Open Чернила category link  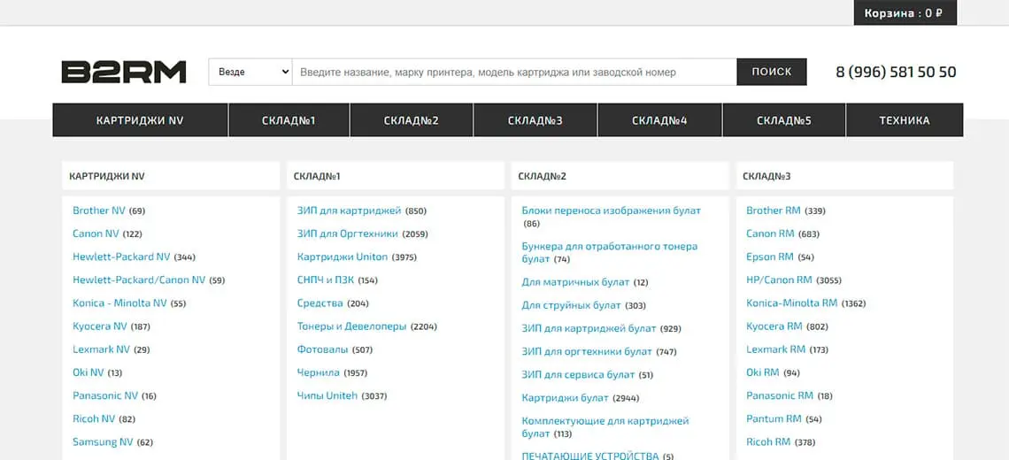[319, 372]
